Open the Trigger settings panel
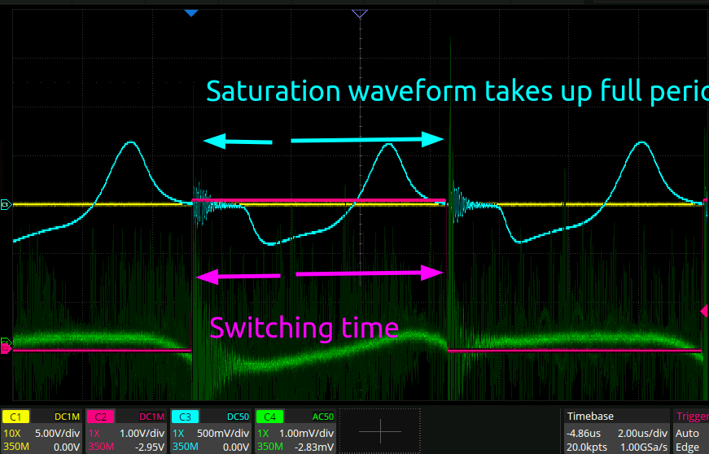The height and width of the screenshot is (454, 709). click(690, 416)
